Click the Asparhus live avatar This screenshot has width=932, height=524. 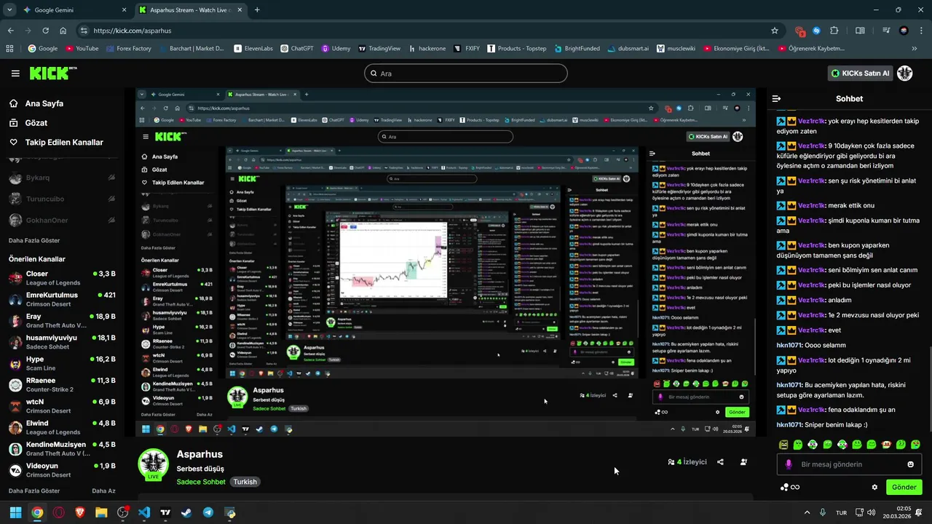click(x=153, y=464)
